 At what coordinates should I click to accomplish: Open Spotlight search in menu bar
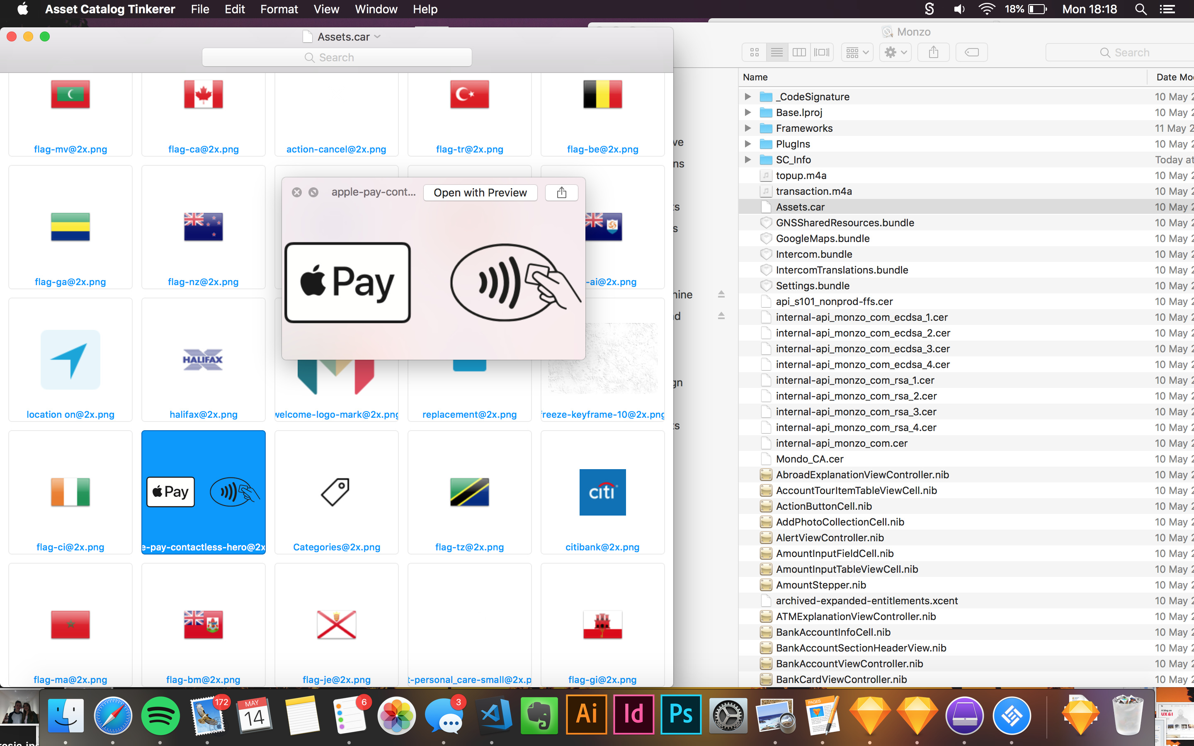1140,9
